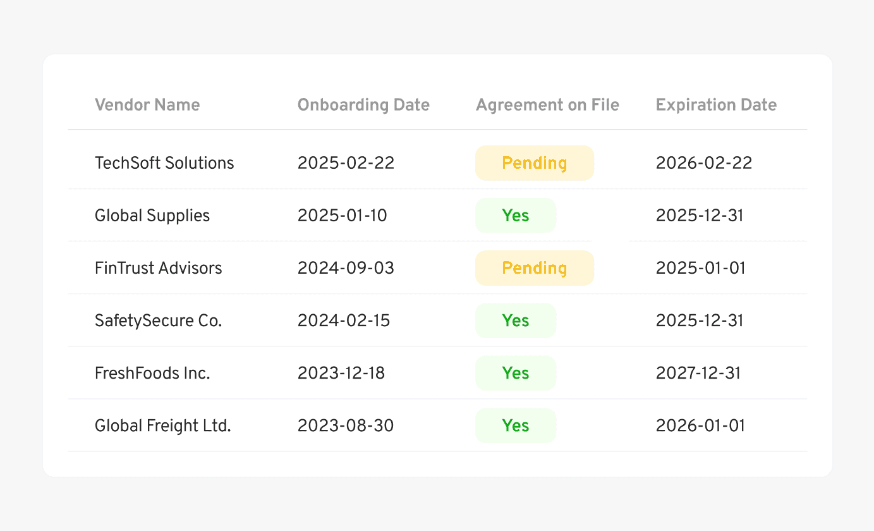Click the Yes badge for Global Supplies
Image resolution: width=874 pixels, height=531 pixels.
coord(516,216)
